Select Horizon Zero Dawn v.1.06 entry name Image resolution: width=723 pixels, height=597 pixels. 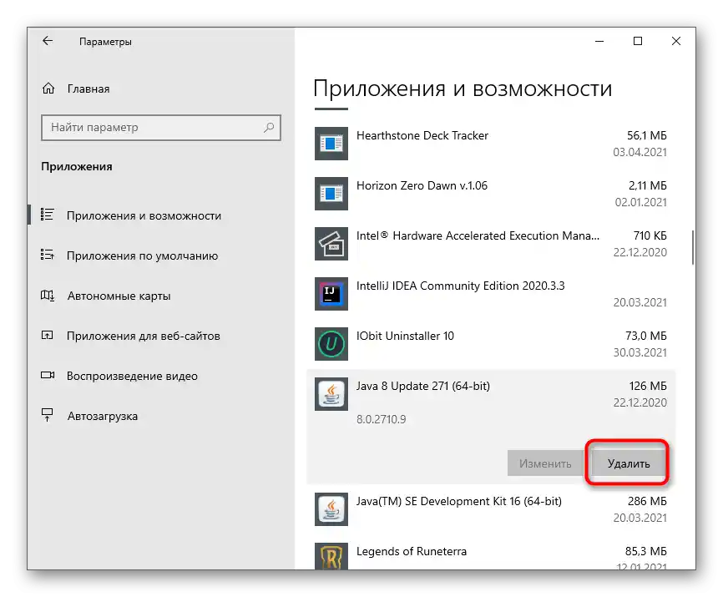[x=422, y=186]
